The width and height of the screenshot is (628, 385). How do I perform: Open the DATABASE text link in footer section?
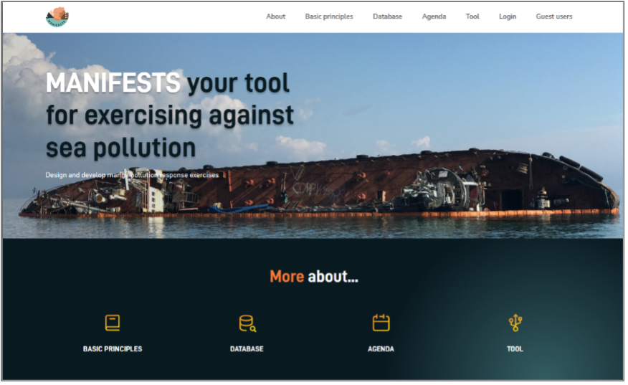coord(247,349)
